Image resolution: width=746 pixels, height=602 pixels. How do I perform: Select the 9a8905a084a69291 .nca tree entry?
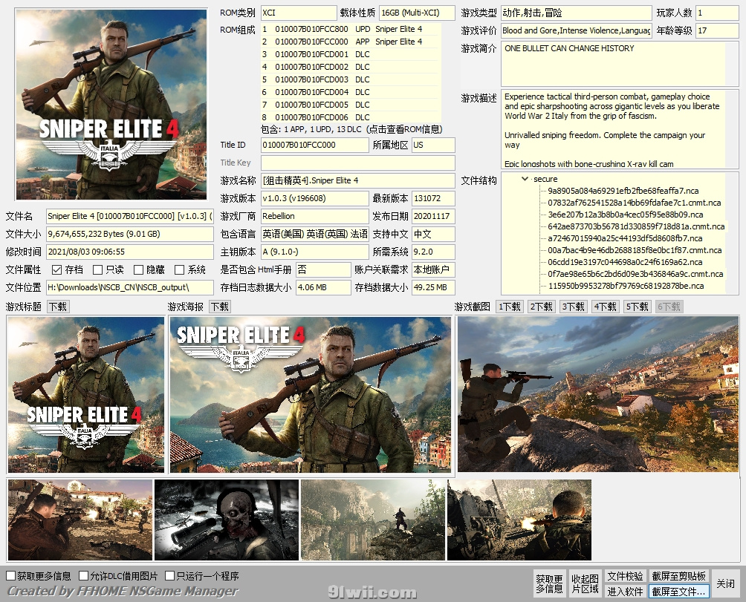[x=613, y=191]
